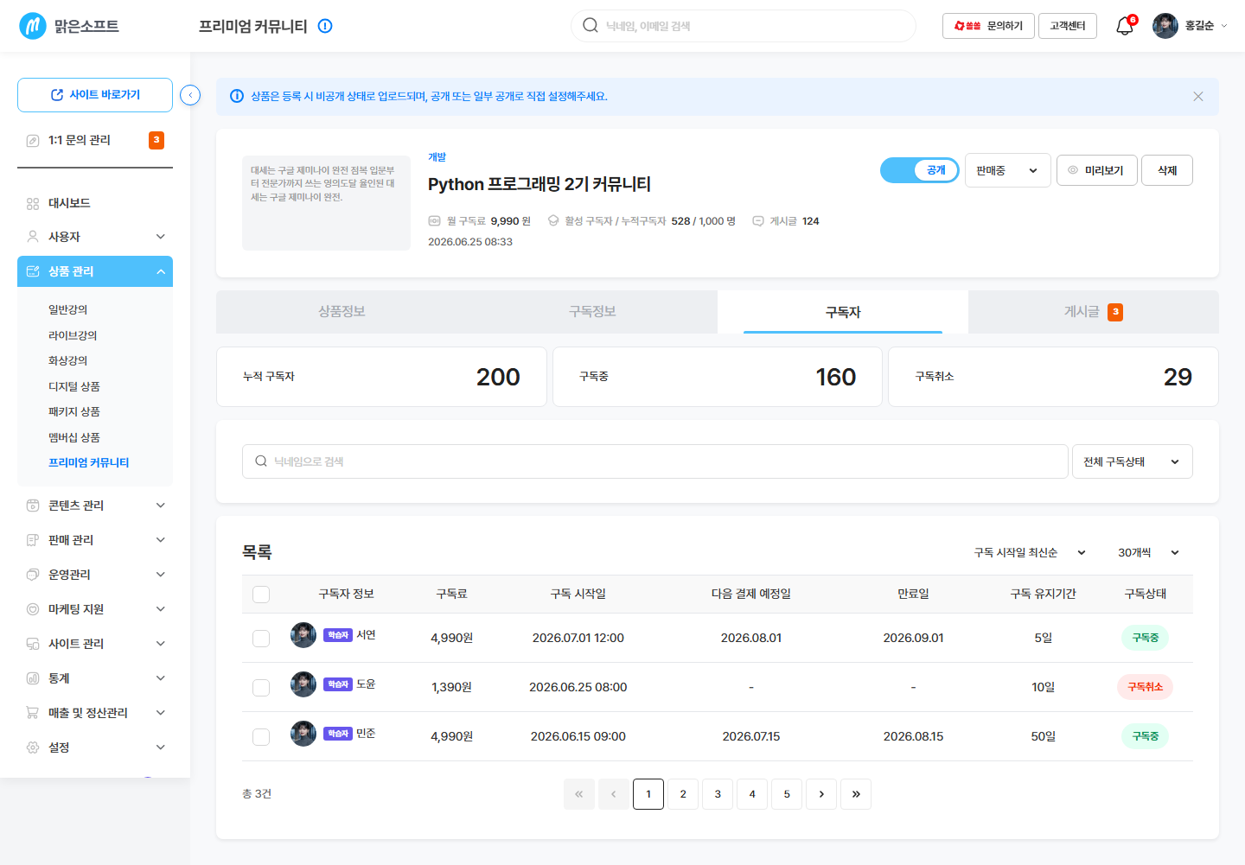Expand the 콘텐츠 관리 menu

(161, 506)
